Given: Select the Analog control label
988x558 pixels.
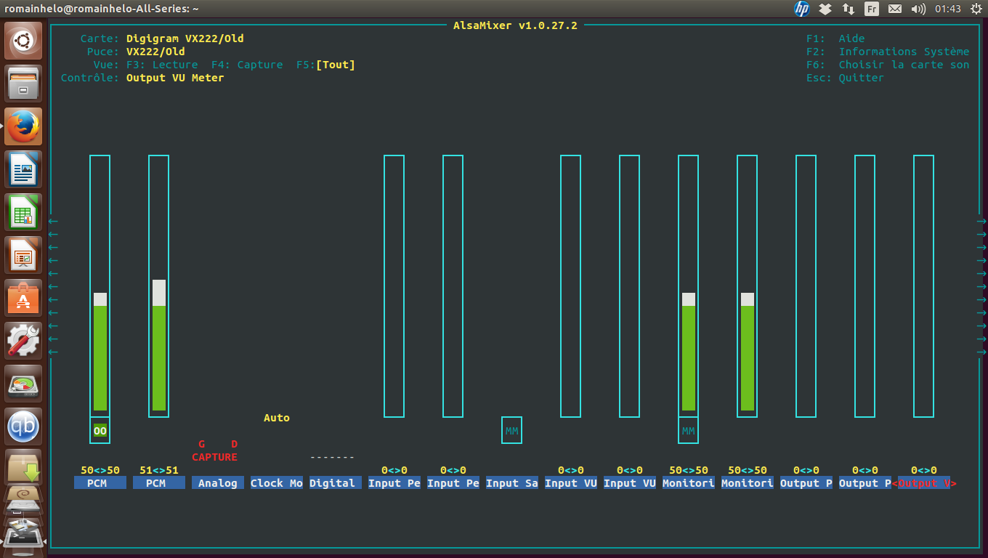Looking at the screenshot, I should point(218,483).
